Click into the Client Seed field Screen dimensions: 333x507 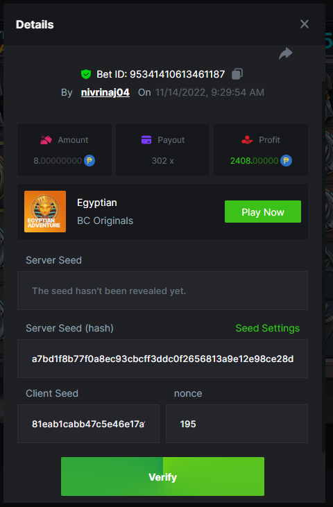[88, 424]
